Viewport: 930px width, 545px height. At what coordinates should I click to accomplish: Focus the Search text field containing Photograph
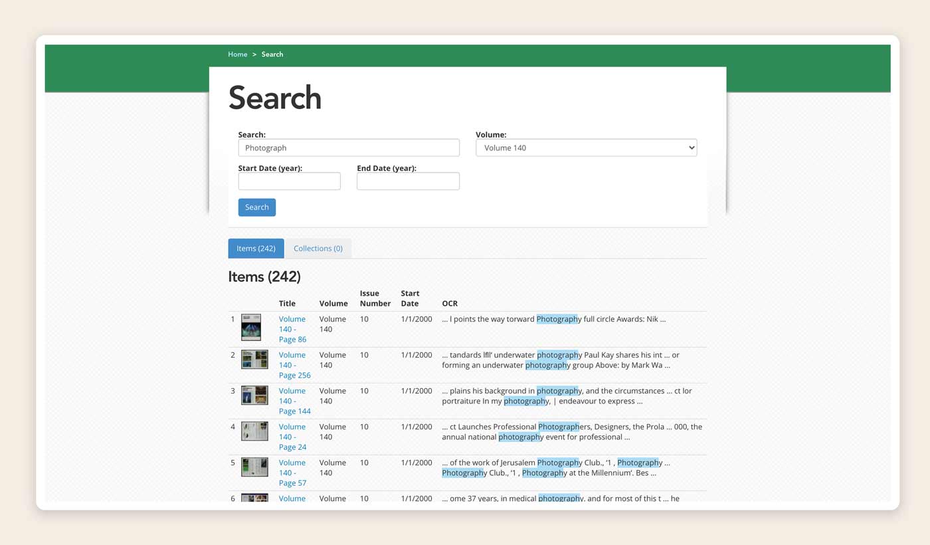[349, 148]
